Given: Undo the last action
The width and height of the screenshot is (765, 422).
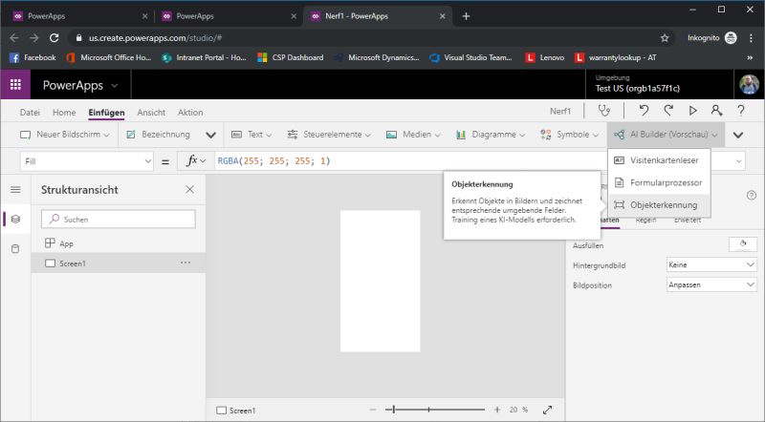Looking at the screenshot, I should coord(644,111).
